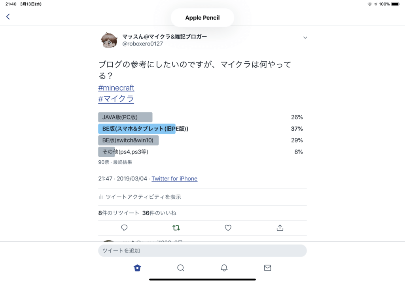Like the tweet with heart icon
Viewport: 405px width, 283px height.
228,228
